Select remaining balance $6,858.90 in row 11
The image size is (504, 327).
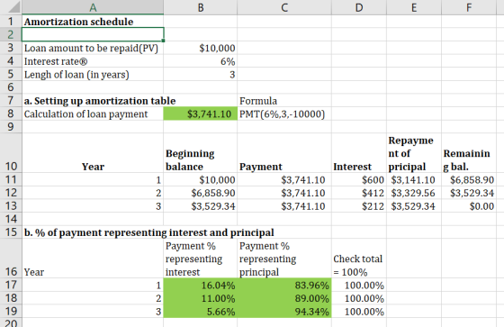coord(469,179)
